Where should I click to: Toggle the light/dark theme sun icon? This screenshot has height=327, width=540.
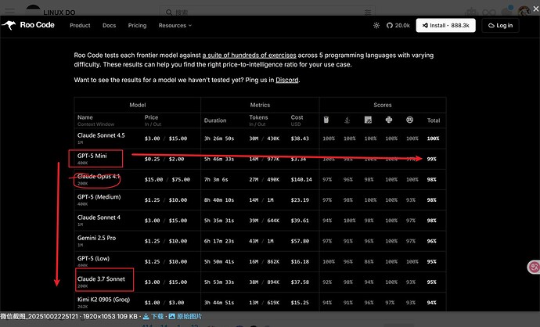point(376,26)
